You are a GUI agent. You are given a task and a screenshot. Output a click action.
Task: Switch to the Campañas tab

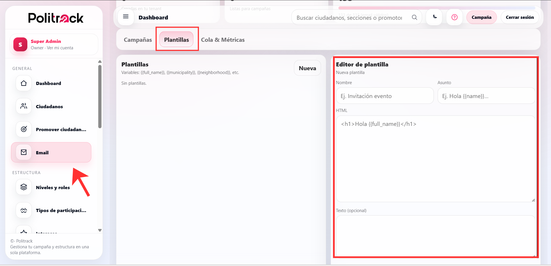[x=138, y=39]
